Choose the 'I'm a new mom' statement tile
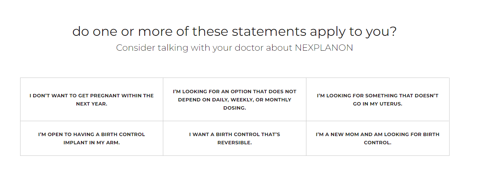 (x=378, y=138)
